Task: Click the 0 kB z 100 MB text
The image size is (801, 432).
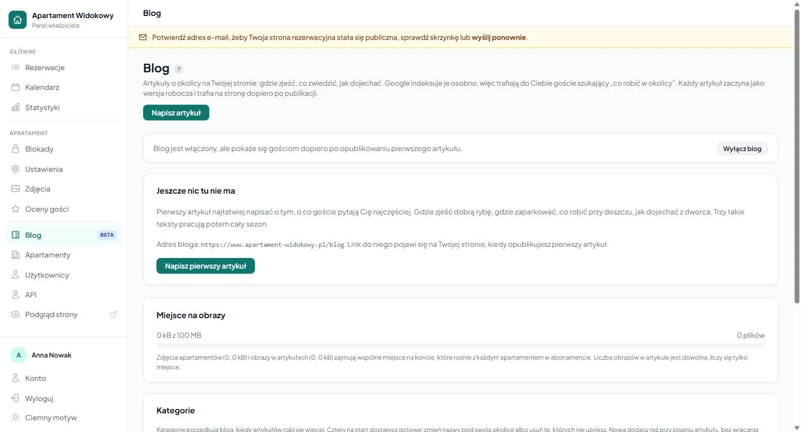Action: tap(179, 335)
